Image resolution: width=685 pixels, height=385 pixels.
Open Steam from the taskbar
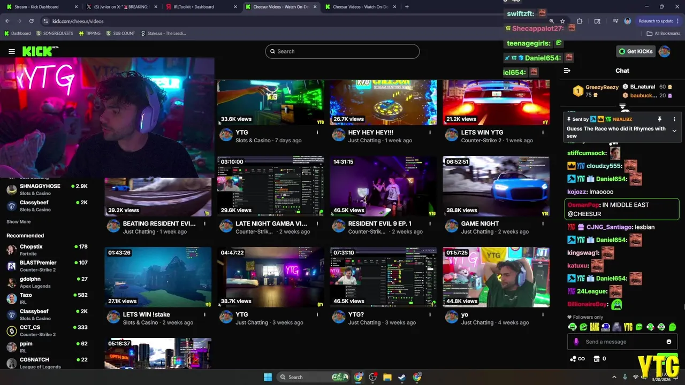coord(402,377)
